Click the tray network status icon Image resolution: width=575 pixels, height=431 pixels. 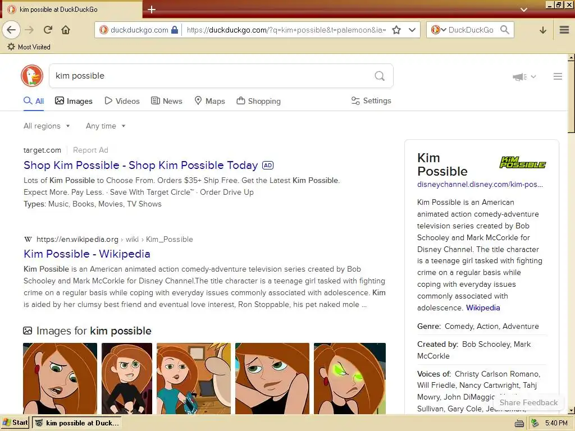pyautogui.click(x=535, y=423)
